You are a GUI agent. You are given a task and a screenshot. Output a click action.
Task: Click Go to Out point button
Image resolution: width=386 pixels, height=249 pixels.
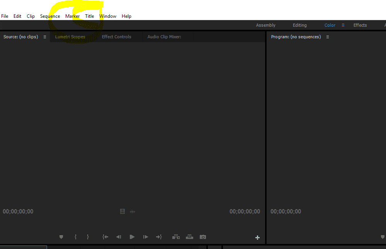pyautogui.click(x=159, y=237)
